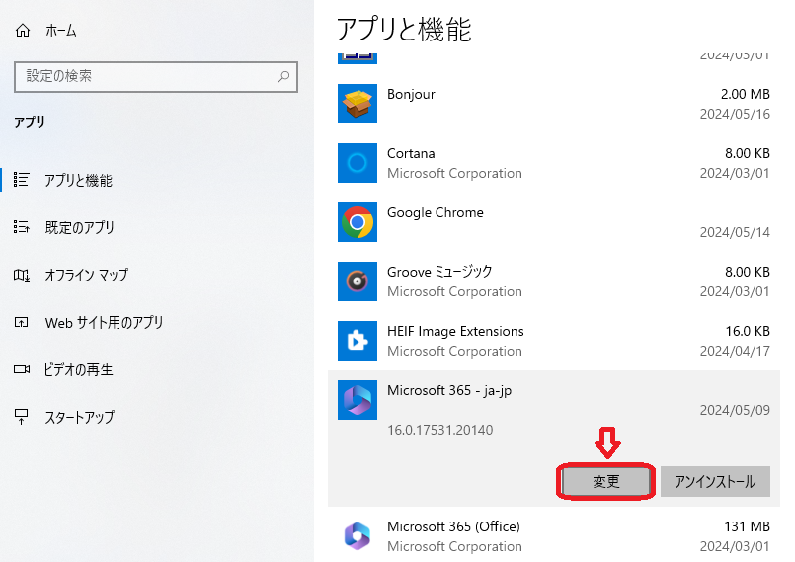The height and width of the screenshot is (562, 795).
Task: Click Microsoft Corporation under Groove ミュージック
Action: tap(454, 291)
